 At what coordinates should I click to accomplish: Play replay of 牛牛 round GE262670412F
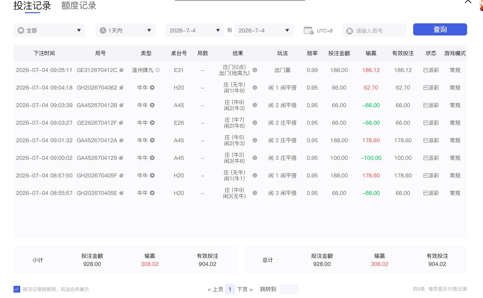point(152,123)
